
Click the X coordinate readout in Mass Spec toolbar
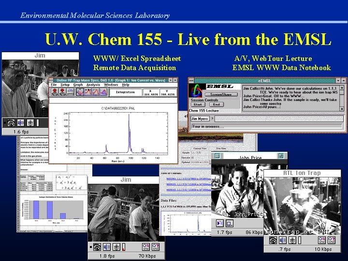click(151, 92)
